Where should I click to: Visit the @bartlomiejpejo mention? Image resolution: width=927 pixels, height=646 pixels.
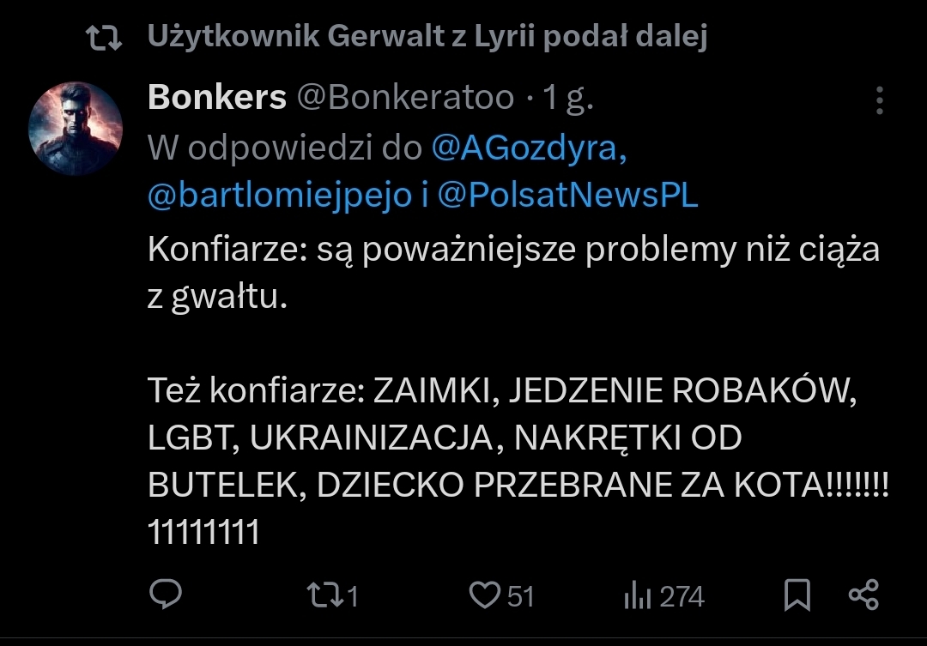280,196
